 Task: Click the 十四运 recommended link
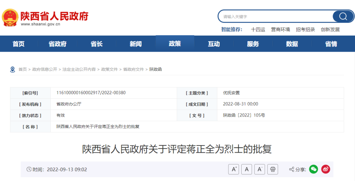coord(258,30)
